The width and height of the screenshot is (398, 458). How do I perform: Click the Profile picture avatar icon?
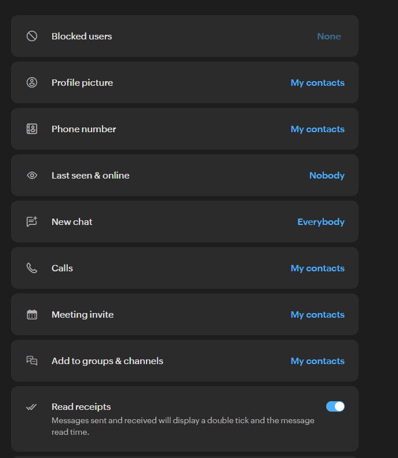click(x=32, y=82)
